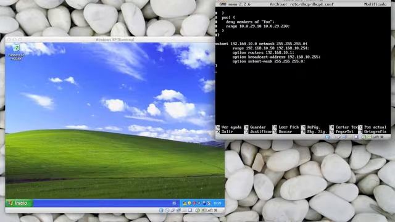
Task: Click the ES language indicator in XP taskbar
Action: [x=174, y=203]
